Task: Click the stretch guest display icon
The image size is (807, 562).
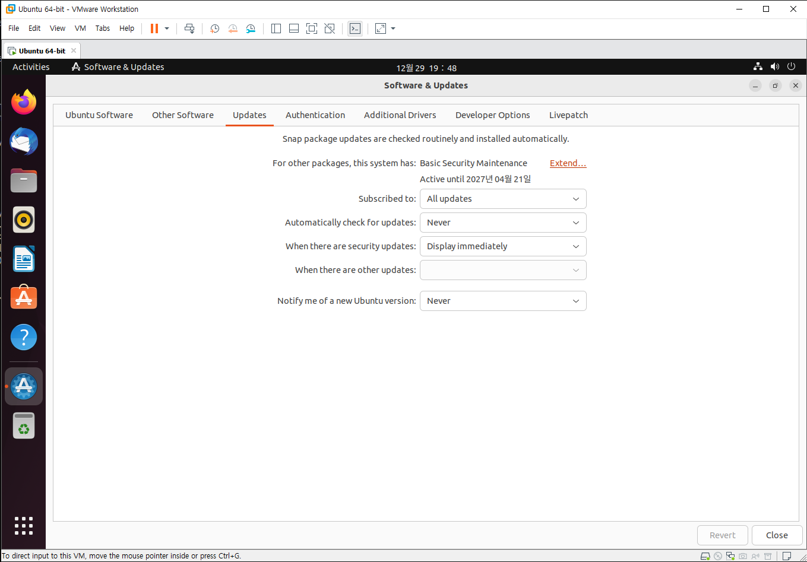Action: pos(381,28)
